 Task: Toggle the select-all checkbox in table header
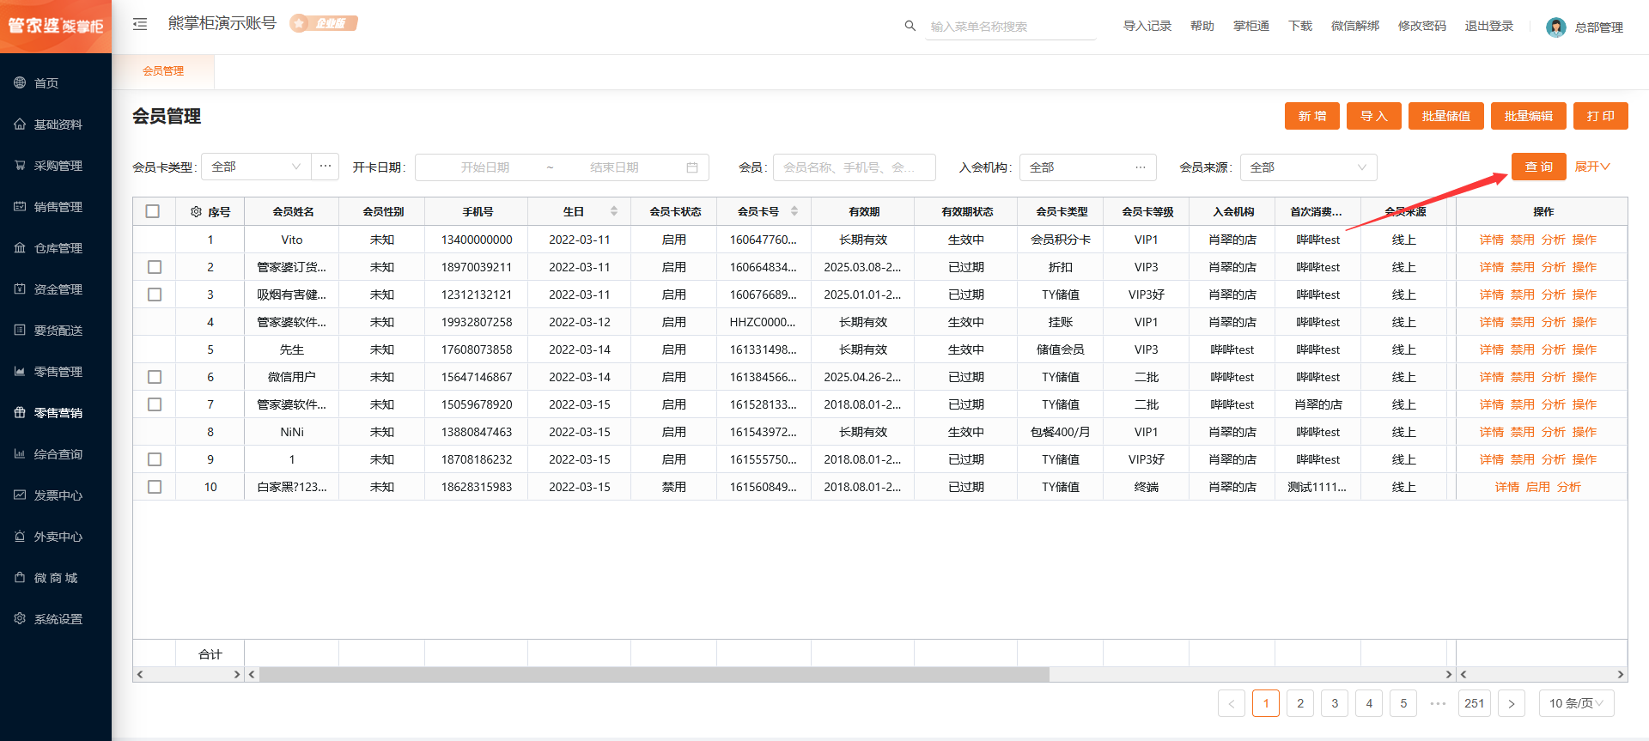(153, 211)
